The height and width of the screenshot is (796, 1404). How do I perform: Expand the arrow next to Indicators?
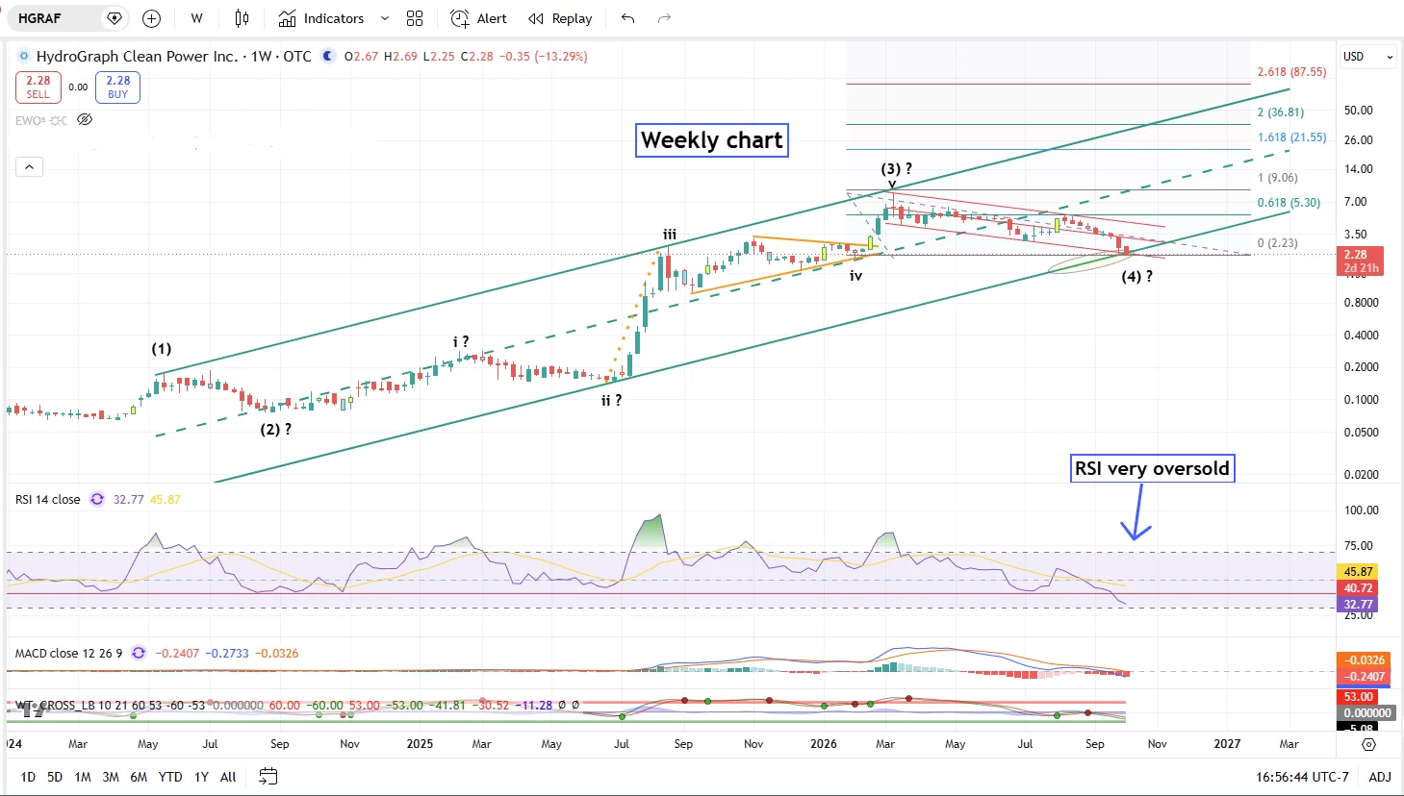click(385, 18)
